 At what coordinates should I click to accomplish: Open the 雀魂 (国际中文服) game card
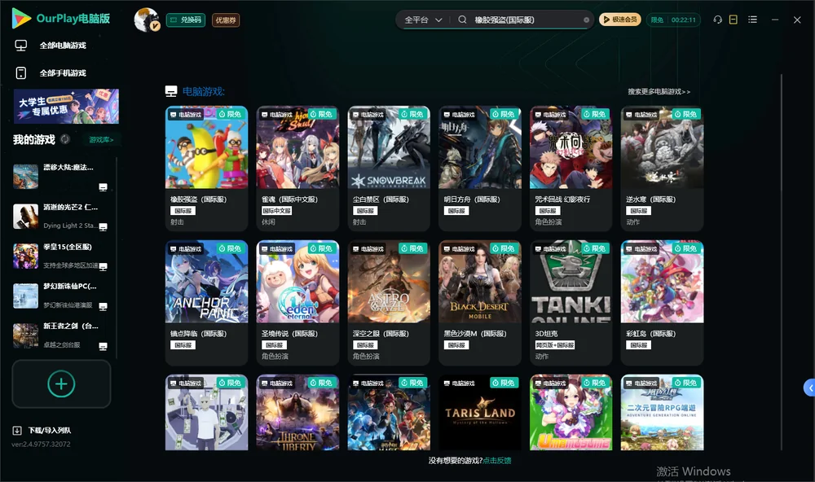[297, 169]
